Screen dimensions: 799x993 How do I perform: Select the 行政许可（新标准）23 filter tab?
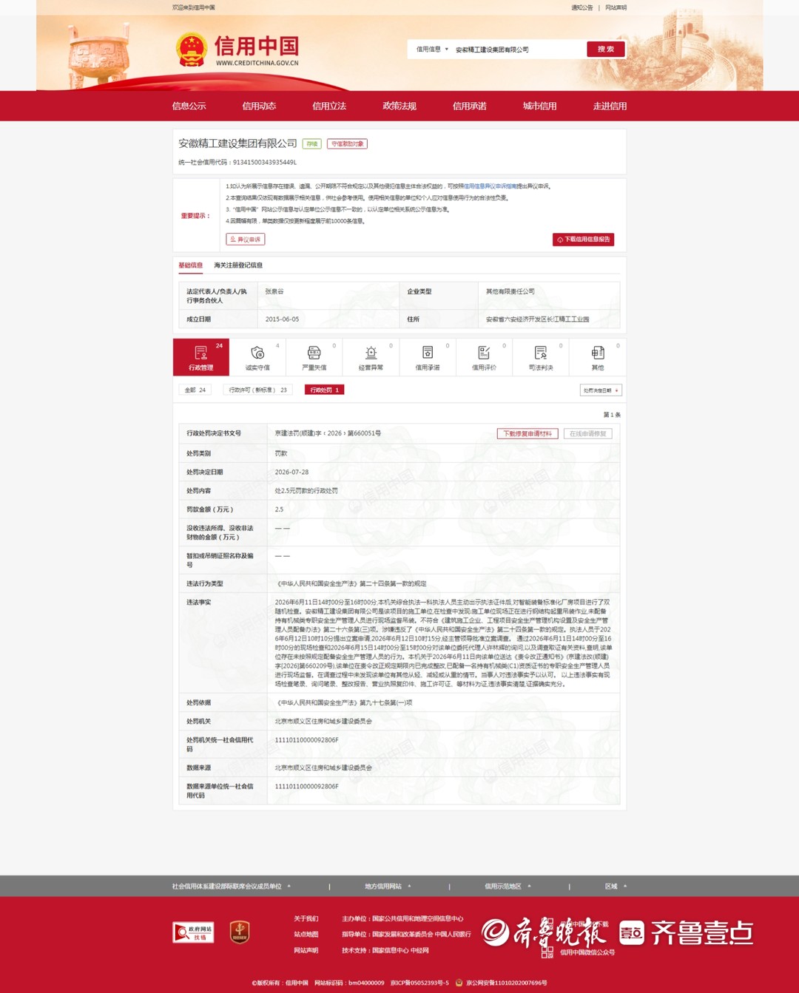tap(258, 390)
